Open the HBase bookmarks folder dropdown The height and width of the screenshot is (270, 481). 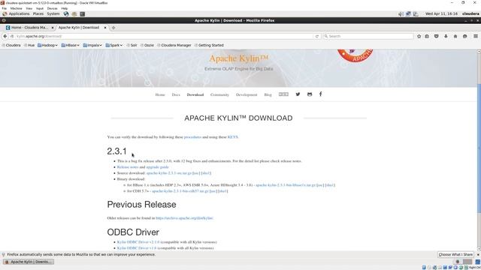click(x=70, y=45)
